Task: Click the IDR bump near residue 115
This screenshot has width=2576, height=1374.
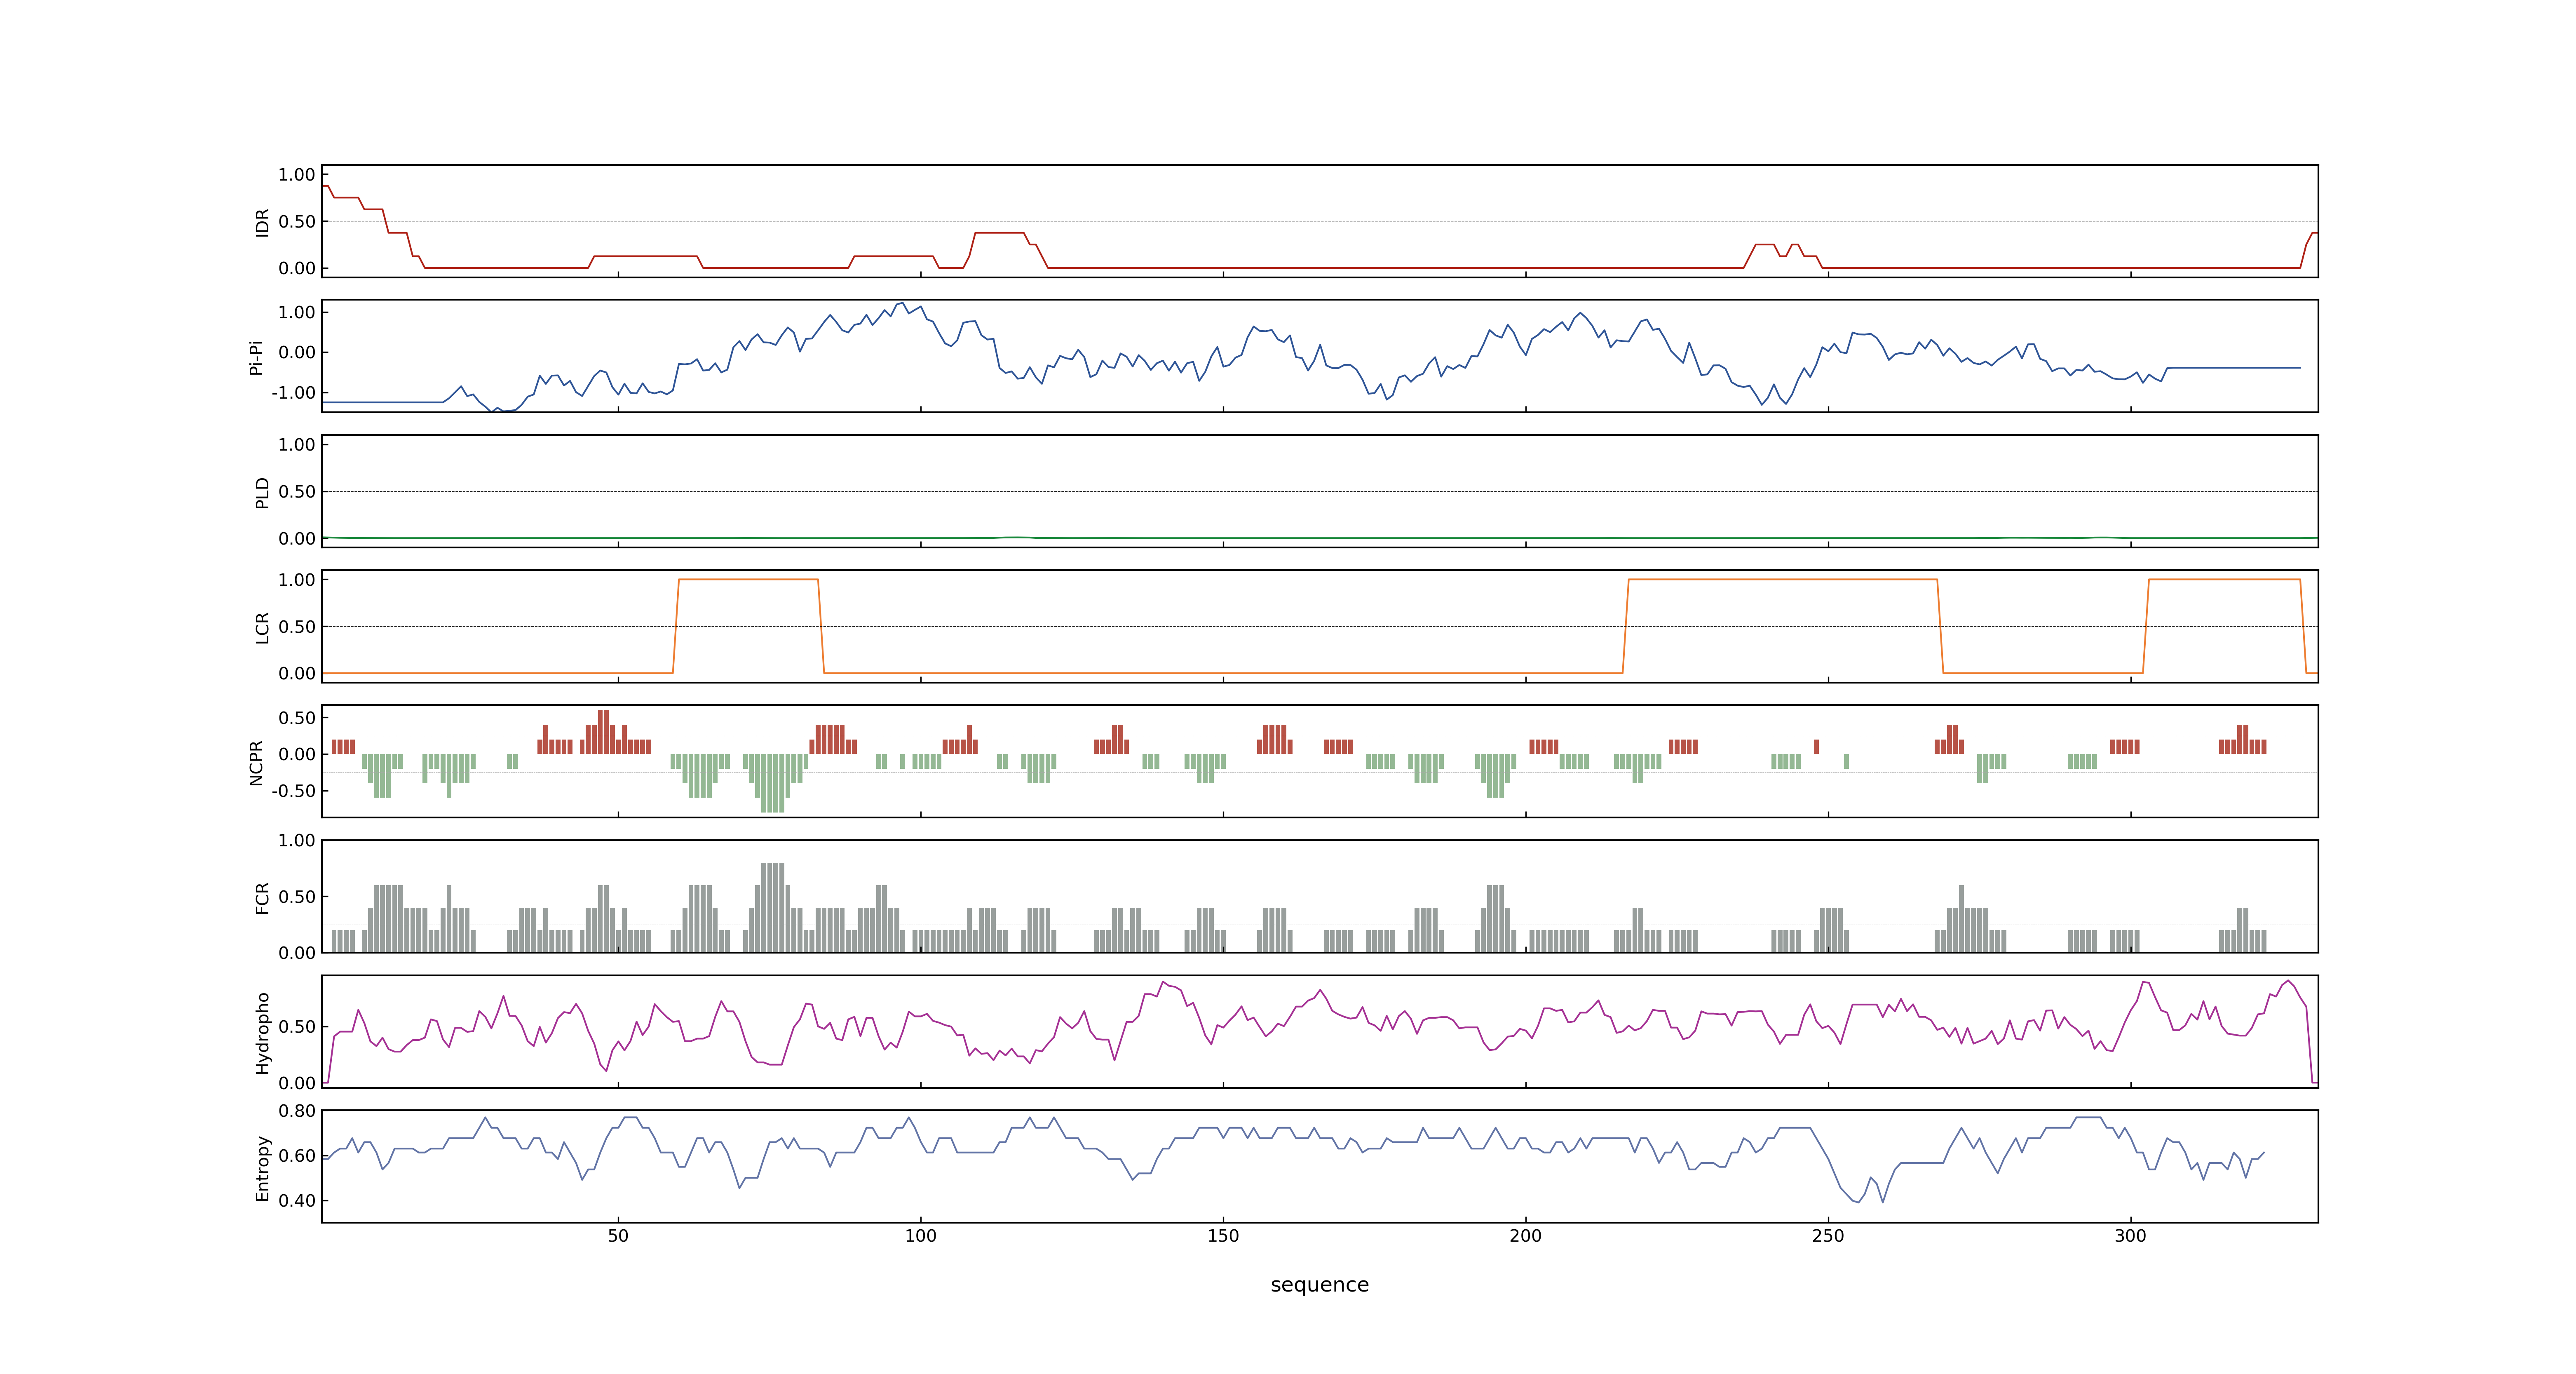Action: pos(1000,233)
